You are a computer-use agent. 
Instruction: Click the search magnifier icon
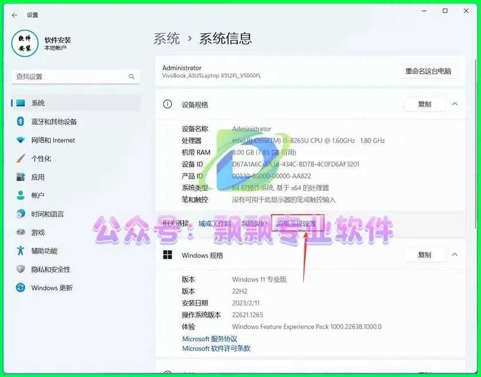pyautogui.click(x=132, y=77)
